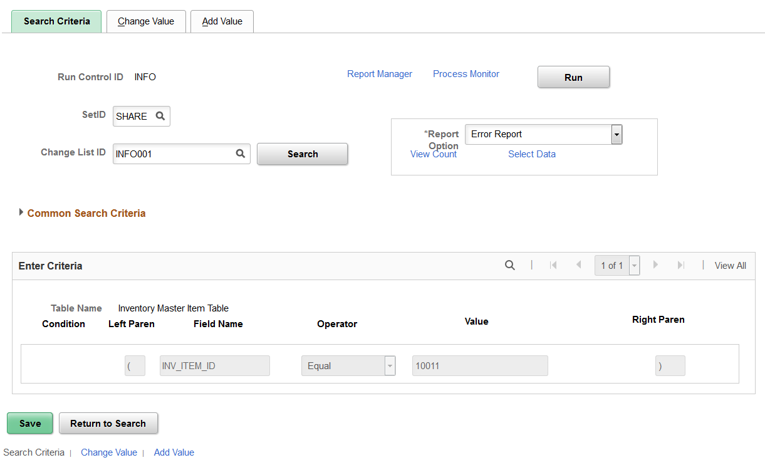Click the Search button beside Change List ID

[303, 154]
